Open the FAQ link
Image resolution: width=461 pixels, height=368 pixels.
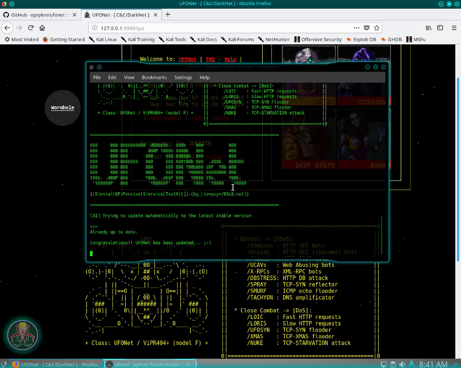tap(210, 59)
